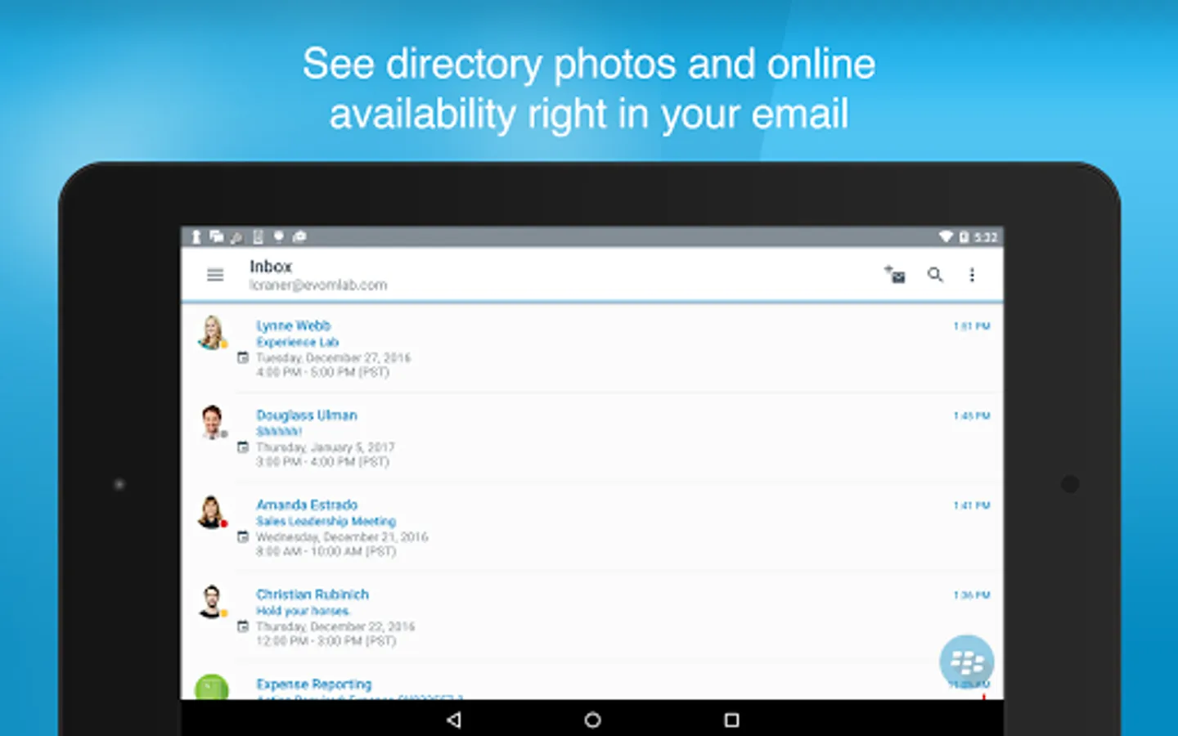This screenshot has width=1178, height=736.
Task: Tap the Tuesday, December 27, 2016 date
Action: (x=333, y=357)
